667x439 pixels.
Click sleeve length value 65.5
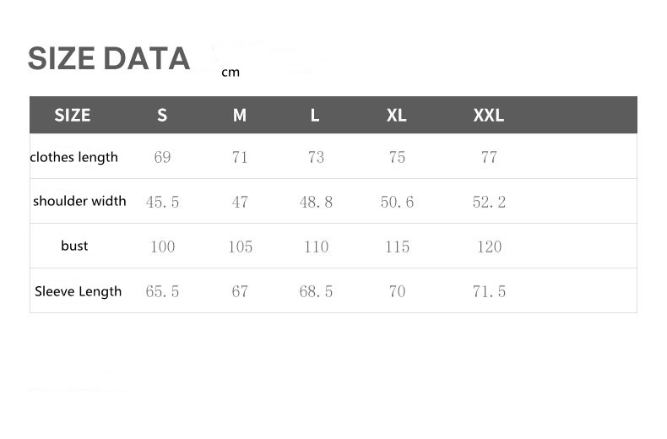coord(162,292)
